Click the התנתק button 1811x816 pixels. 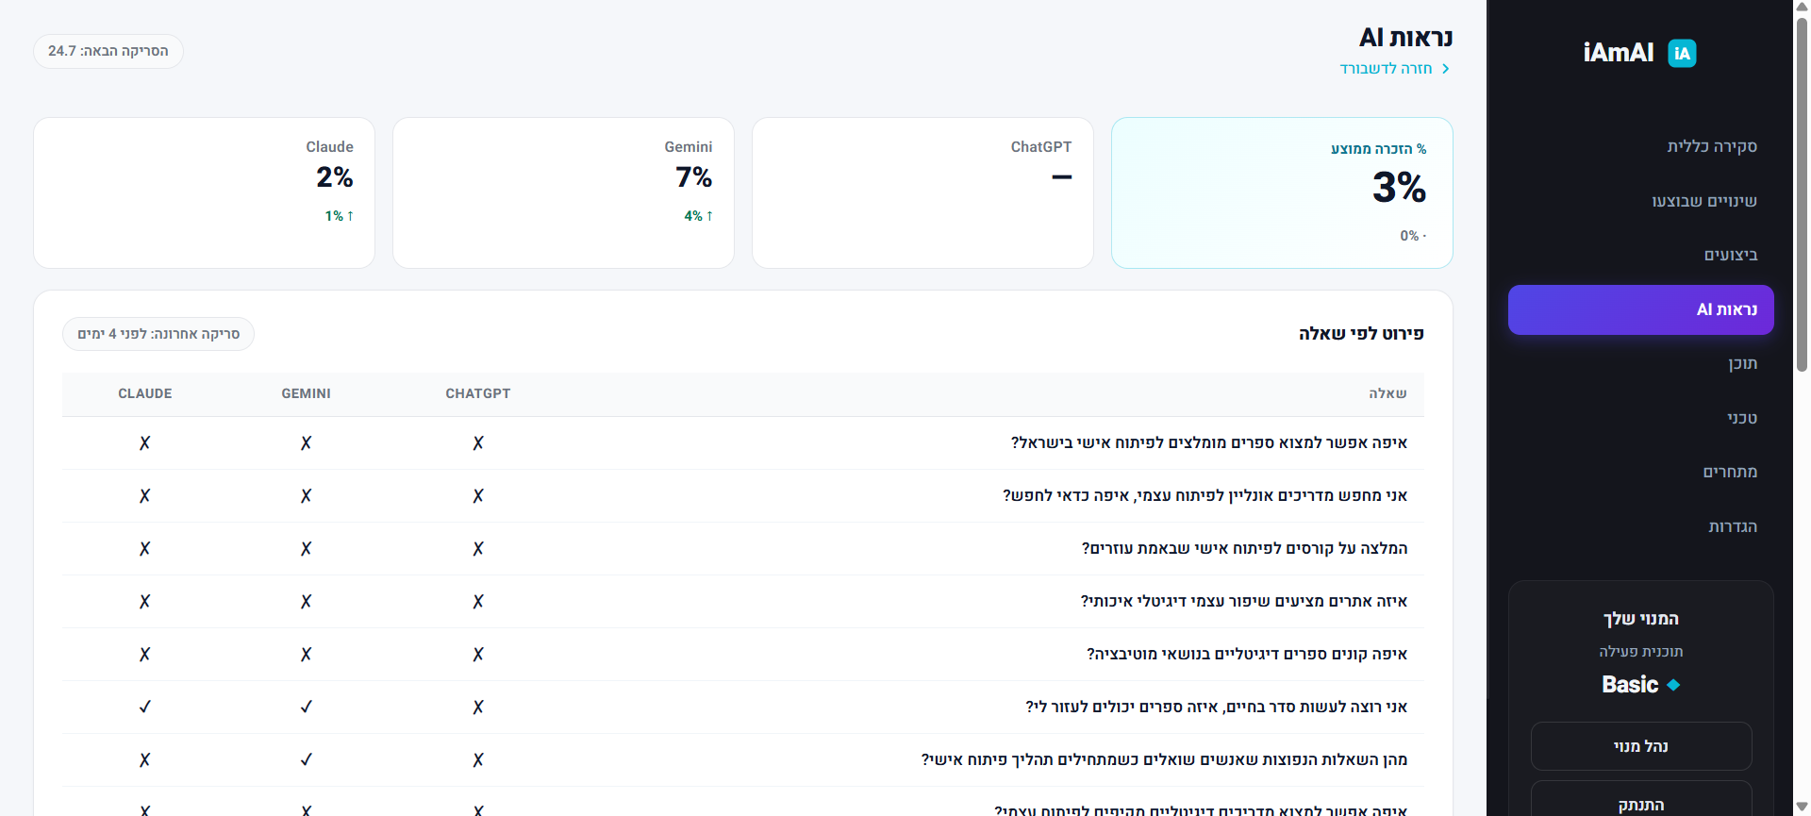(x=1641, y=799)
